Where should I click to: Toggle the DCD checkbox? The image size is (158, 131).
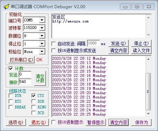click(34, 113)
